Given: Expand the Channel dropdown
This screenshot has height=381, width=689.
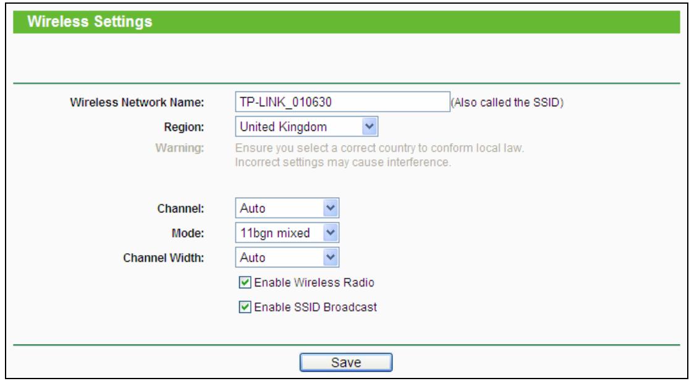Looking at the screenshot, I should (x=287, y=208).
